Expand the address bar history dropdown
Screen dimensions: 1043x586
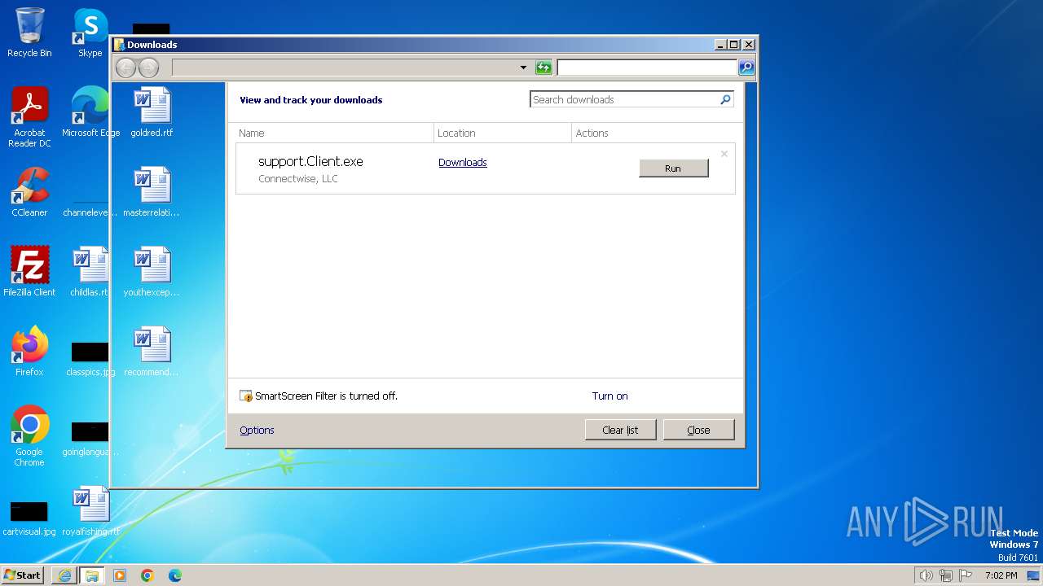(x=523, y=68)
